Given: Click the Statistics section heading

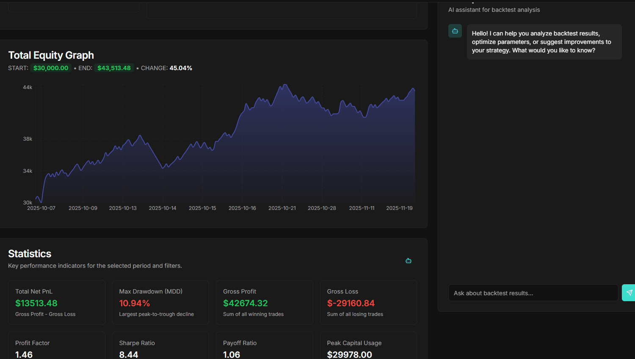Looking at the screenshot, I should [x=30, y=253].
